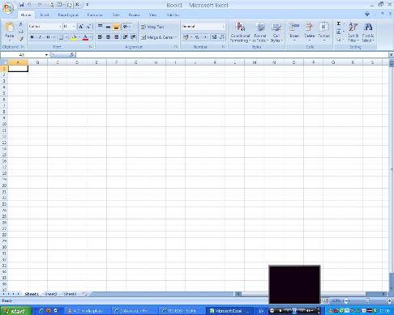Open the Sheet2 worksheet tab

point(51,294)
